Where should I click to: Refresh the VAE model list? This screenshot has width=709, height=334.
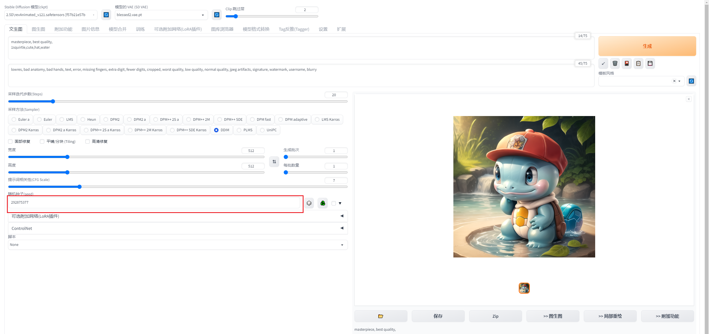(x=217, y=15)
